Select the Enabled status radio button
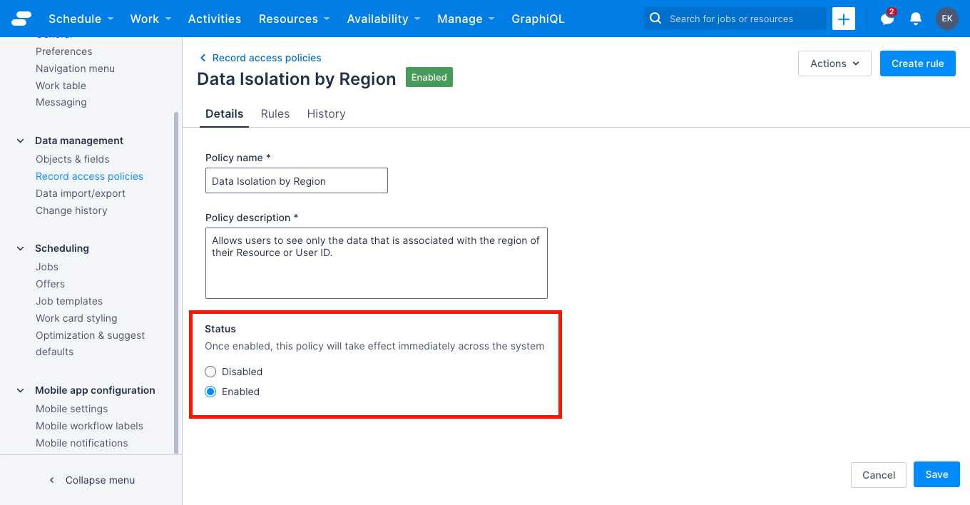The width and height of the screenshot is (970, 505). click(x=210, y=391)
